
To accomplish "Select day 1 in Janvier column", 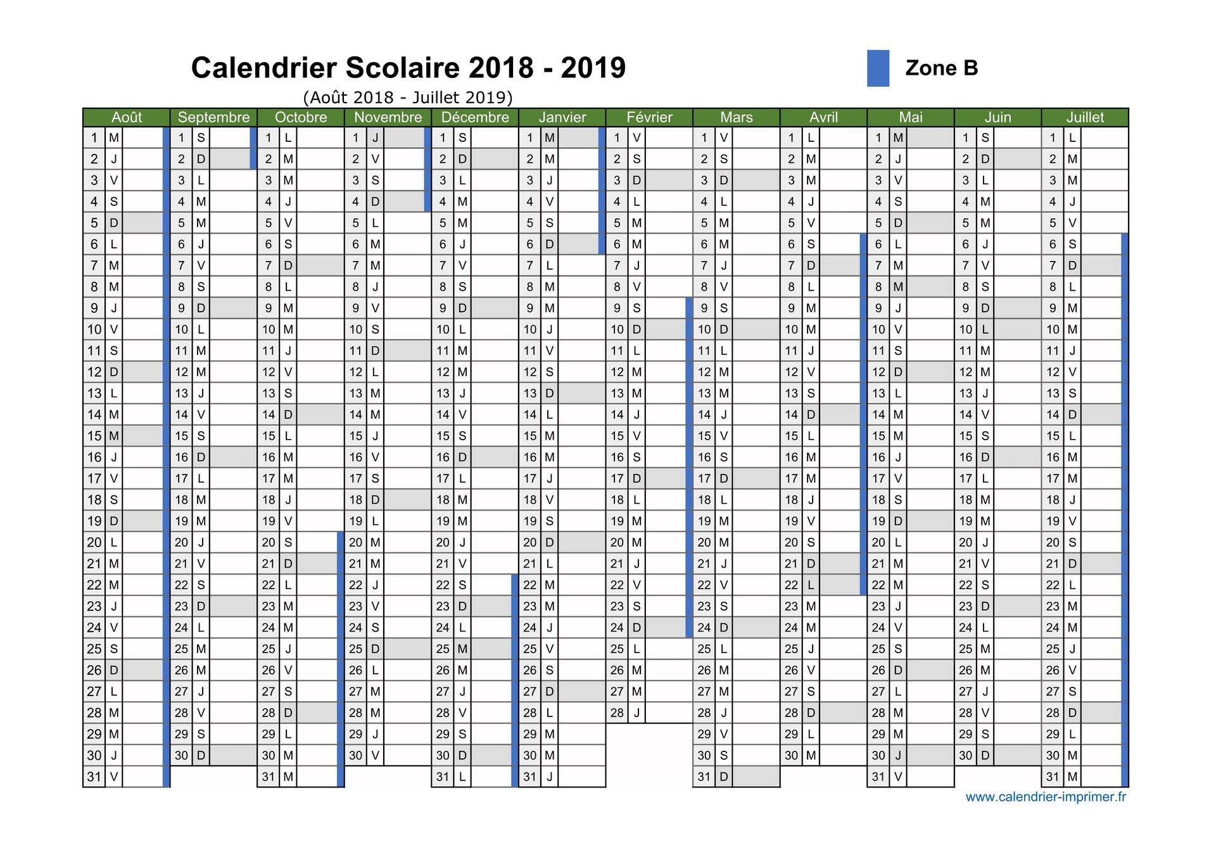I will click(x=559, y=137).
